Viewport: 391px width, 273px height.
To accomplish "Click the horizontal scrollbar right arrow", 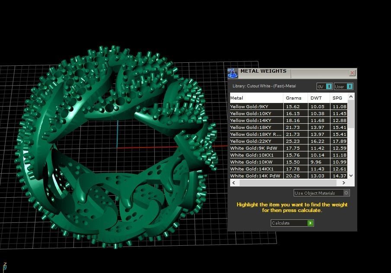I will (343, 183).
